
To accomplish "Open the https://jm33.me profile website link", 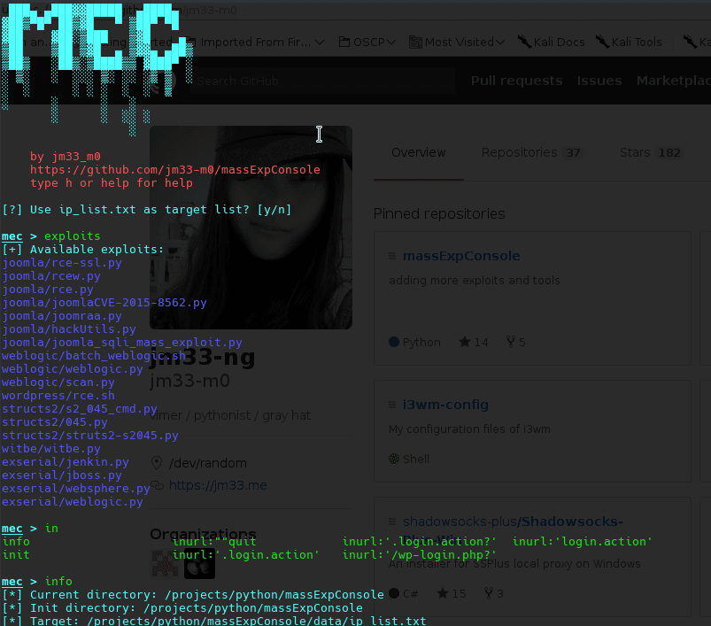I will 218,485.
